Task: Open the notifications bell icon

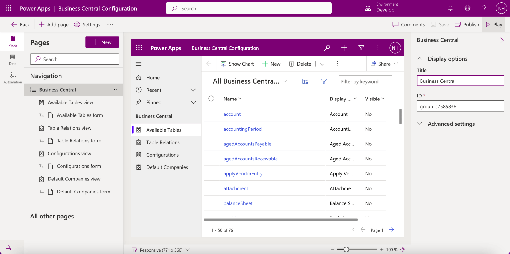Action: coord(450,8)
